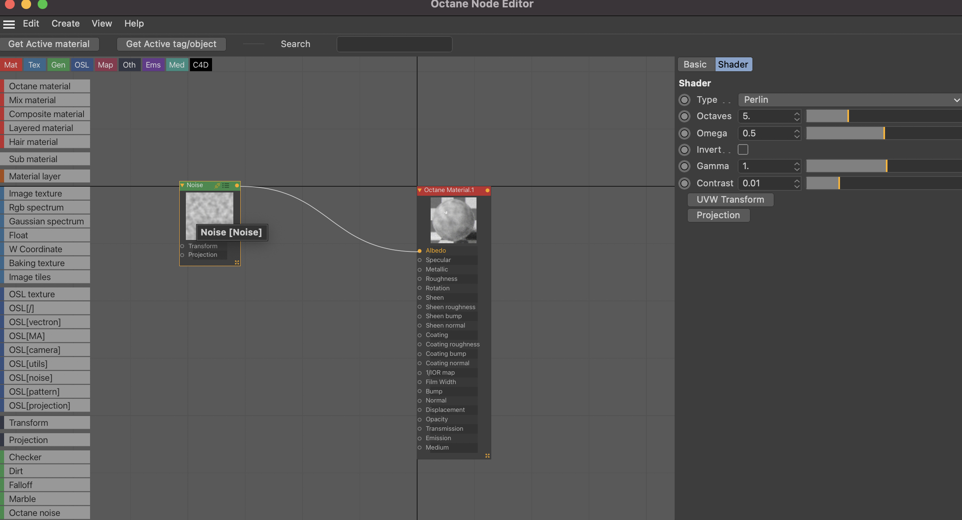Viewport: 962px width, 520px height.
Task: Click the Noise node Transform input port
Action: pos(182,246)
